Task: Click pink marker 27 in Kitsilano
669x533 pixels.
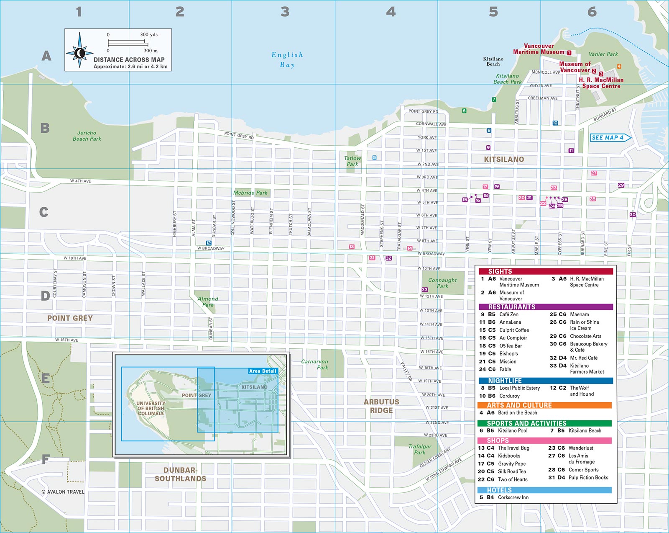Action: (x=594, y=173)
